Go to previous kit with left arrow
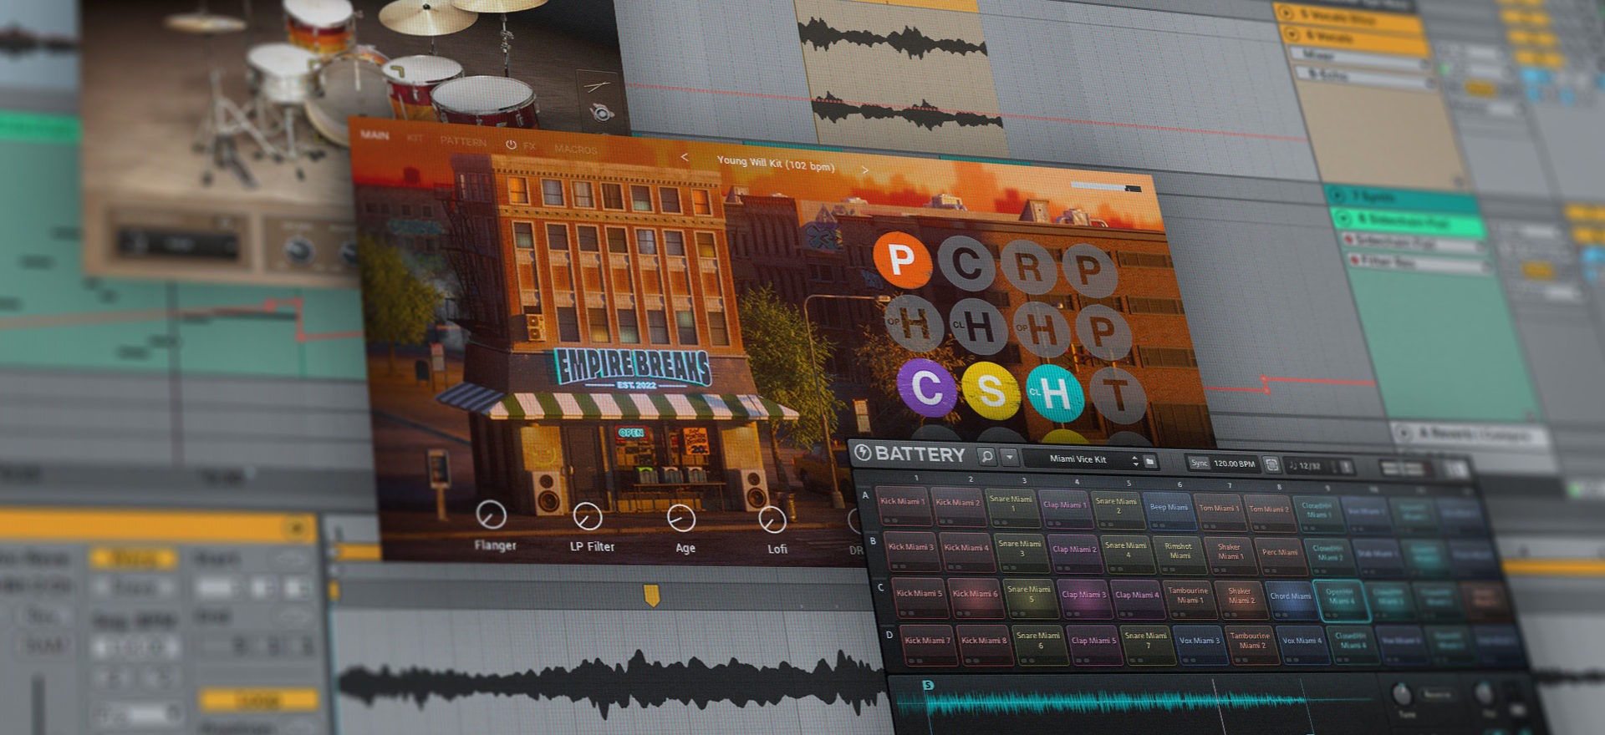The height and width of the screenshot is (735, 1605). point(684,157)
